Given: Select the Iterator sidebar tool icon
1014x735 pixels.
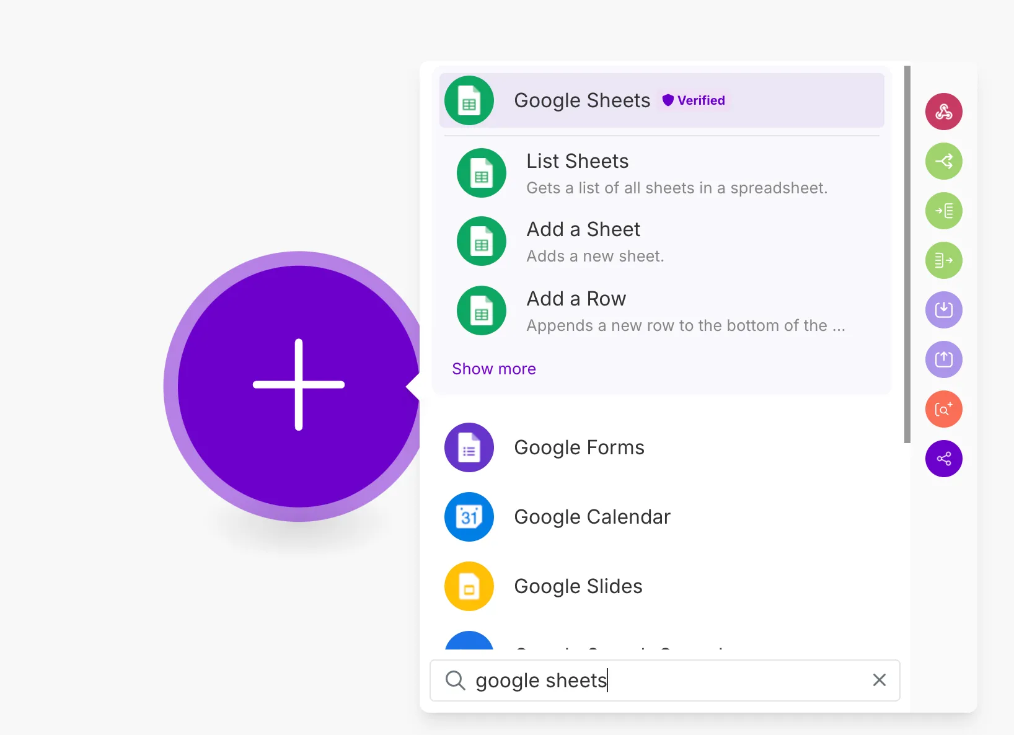Looking at the screenshot, I should 943,211.
